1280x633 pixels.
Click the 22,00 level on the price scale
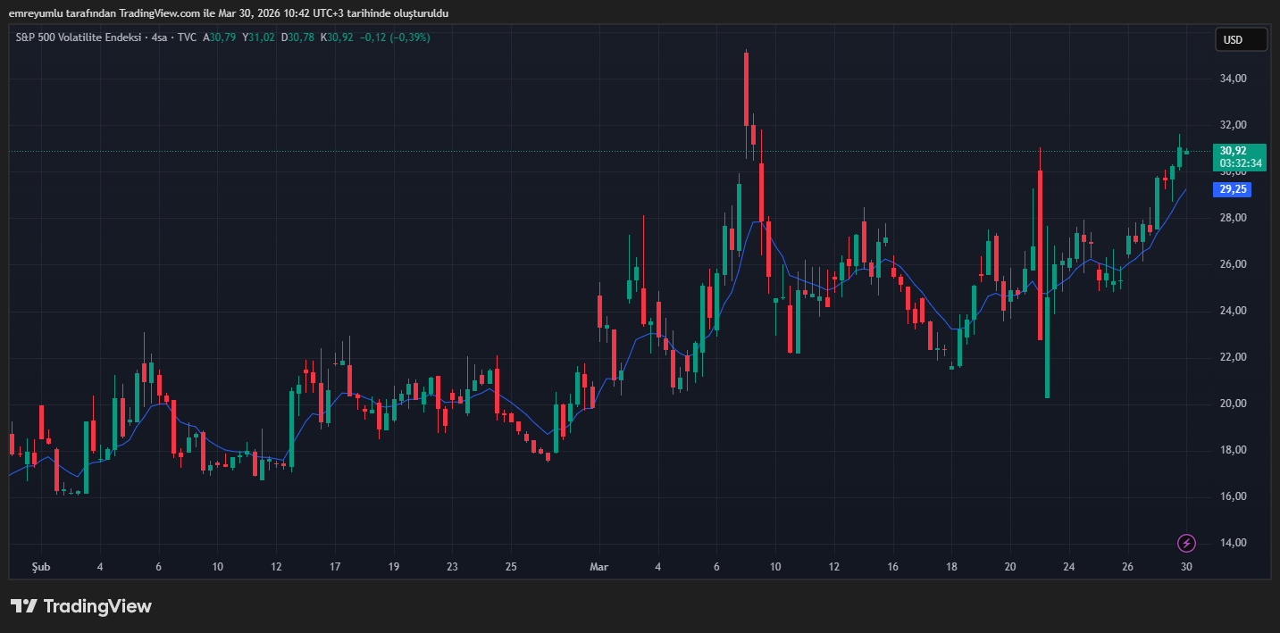[x=1233, y=357]
